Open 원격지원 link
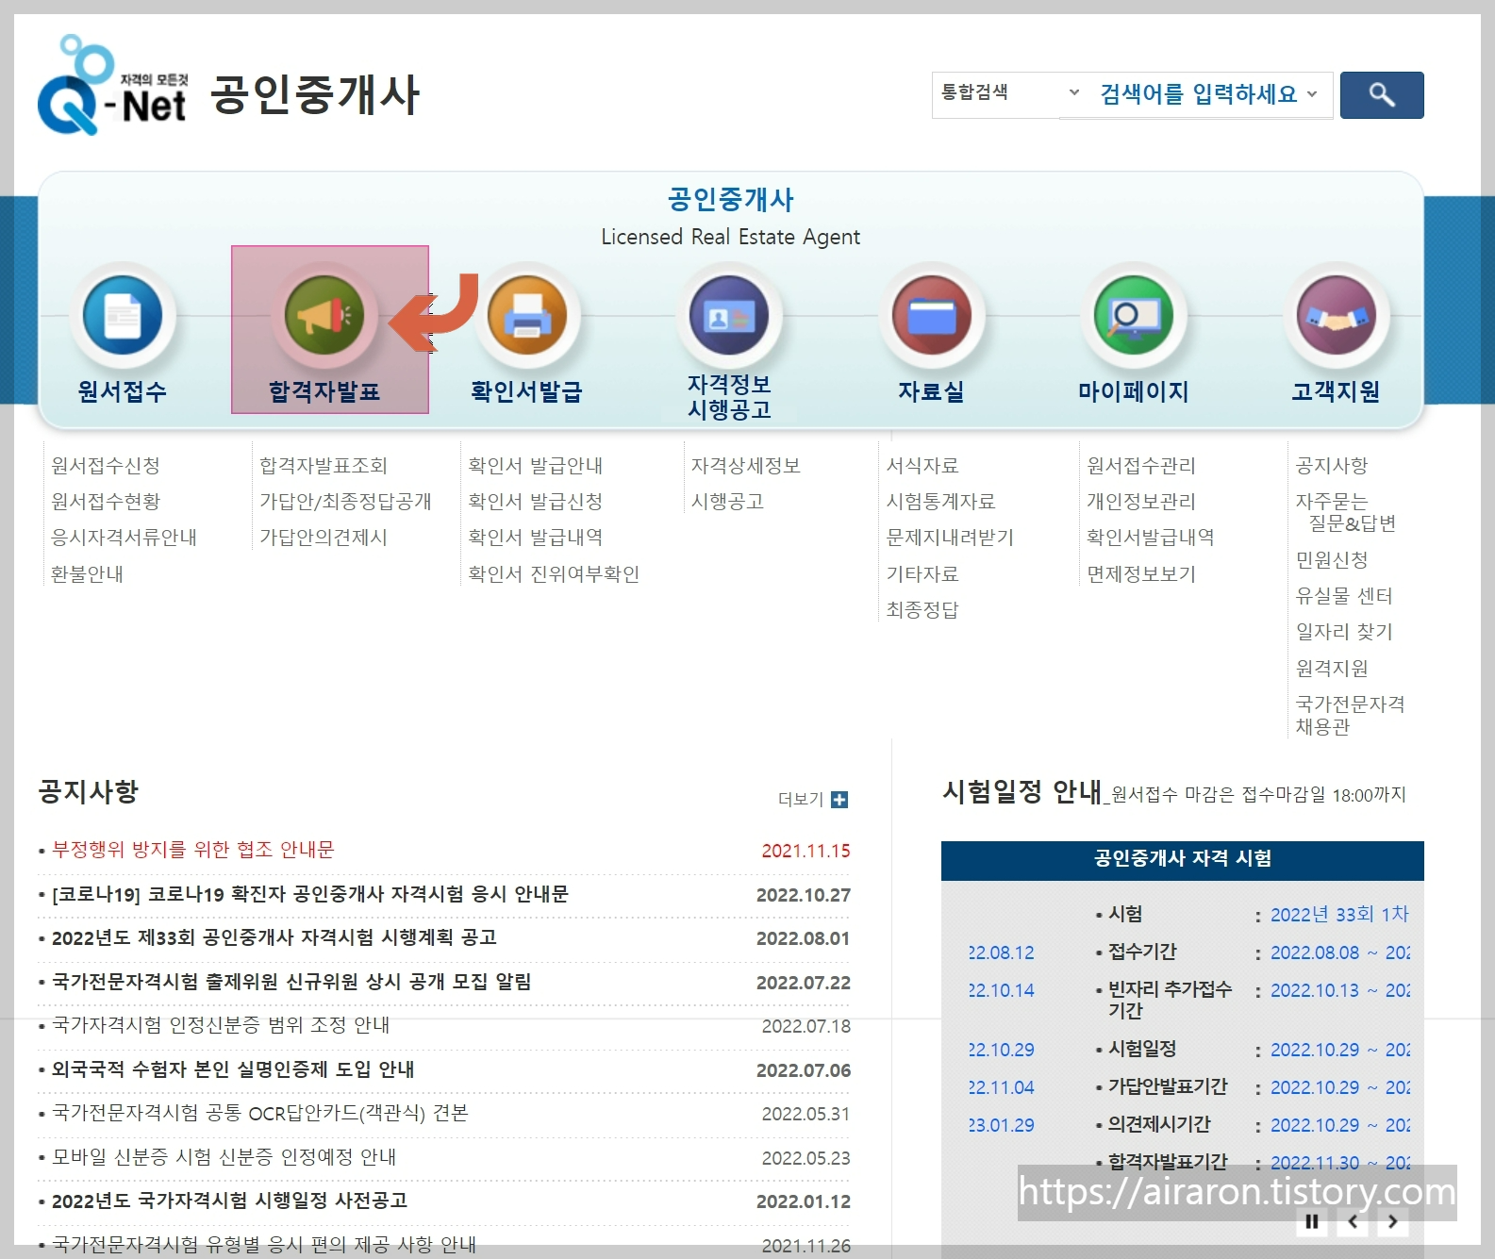The height and width of the screenshot is (1259, 1495). tap(1332, 668)
